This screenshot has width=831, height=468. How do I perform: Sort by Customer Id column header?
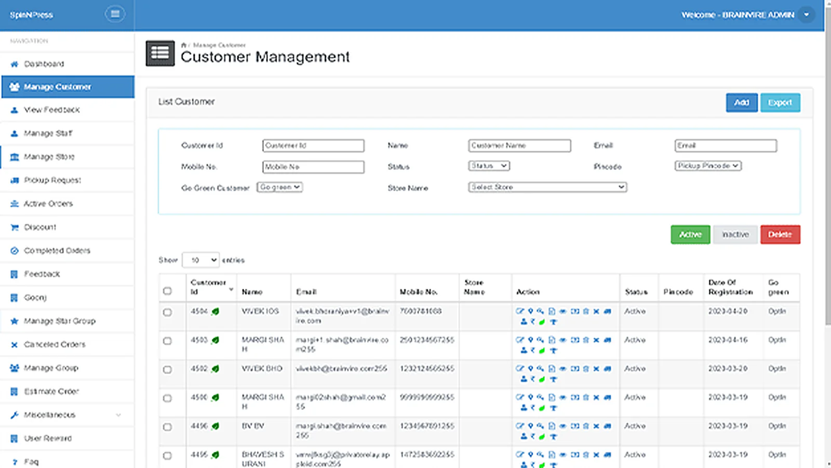tap(211, 287)
